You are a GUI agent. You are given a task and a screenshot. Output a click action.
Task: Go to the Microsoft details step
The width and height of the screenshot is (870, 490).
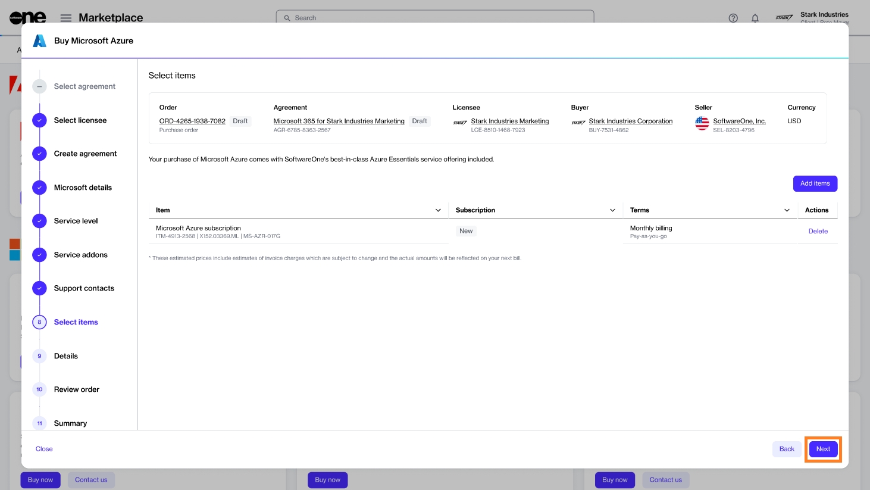pyautogui.click(x=83, y=188)
